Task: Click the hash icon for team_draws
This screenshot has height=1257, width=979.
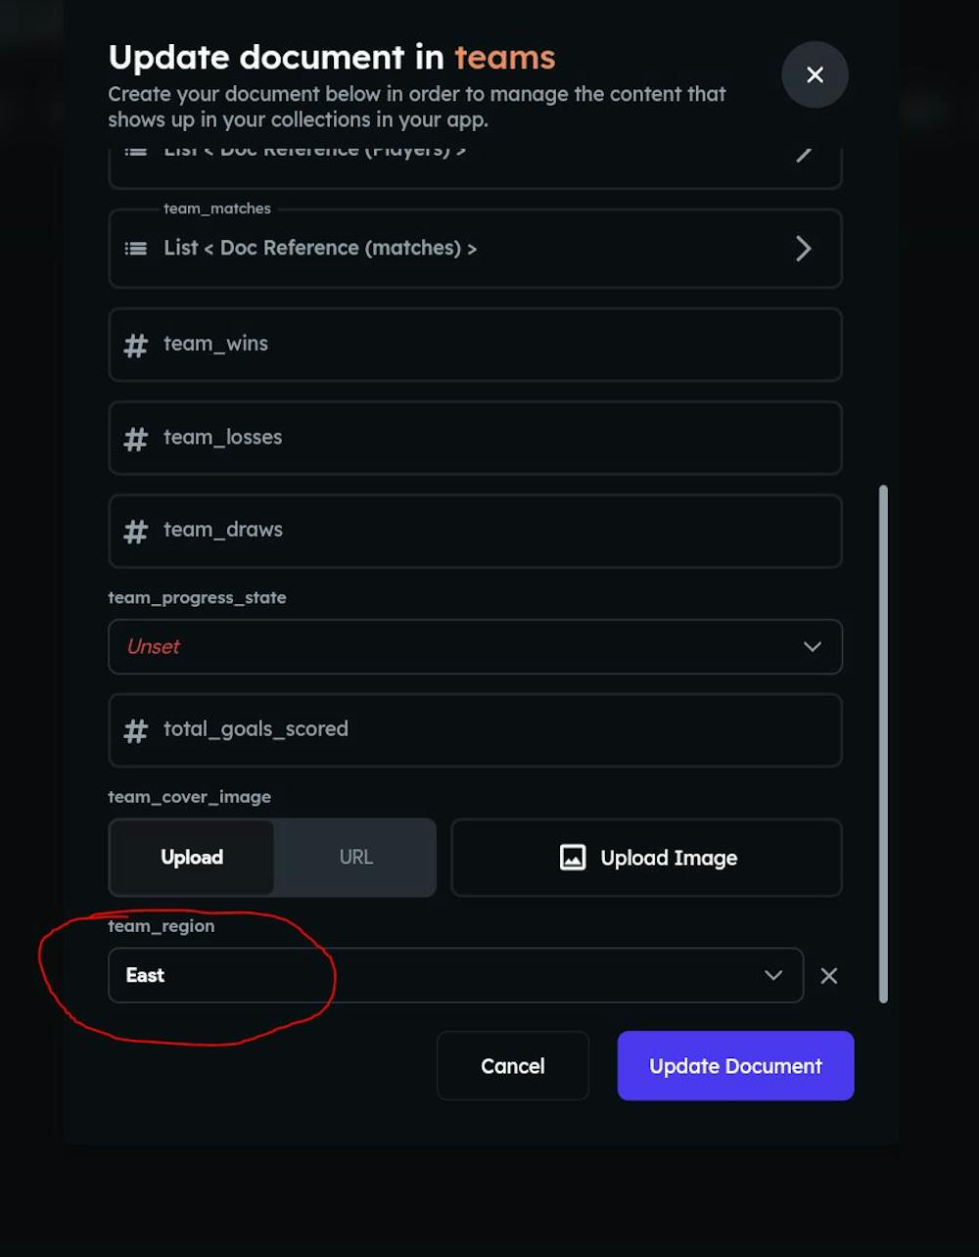Action: (136, 532)
